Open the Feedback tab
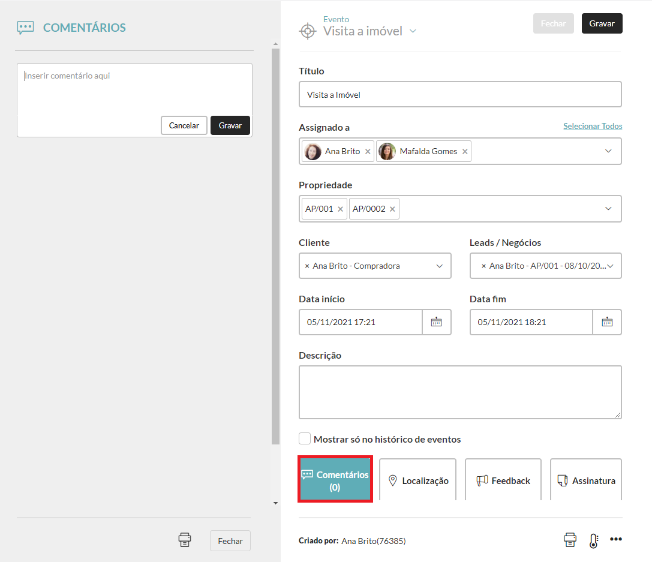This screenshot has width=652, height=562. pyautogui.click(x=503, y=480)
